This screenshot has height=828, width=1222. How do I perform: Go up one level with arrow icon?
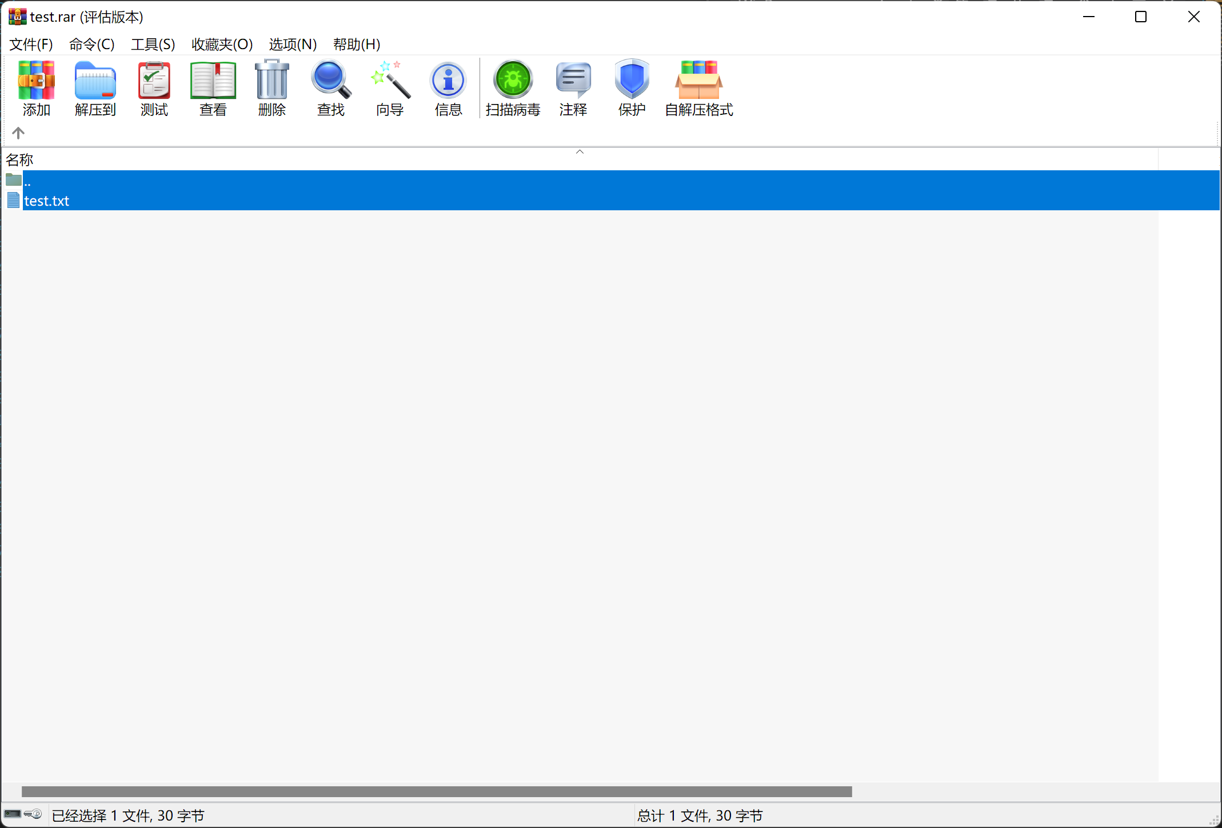click(18, 133)
